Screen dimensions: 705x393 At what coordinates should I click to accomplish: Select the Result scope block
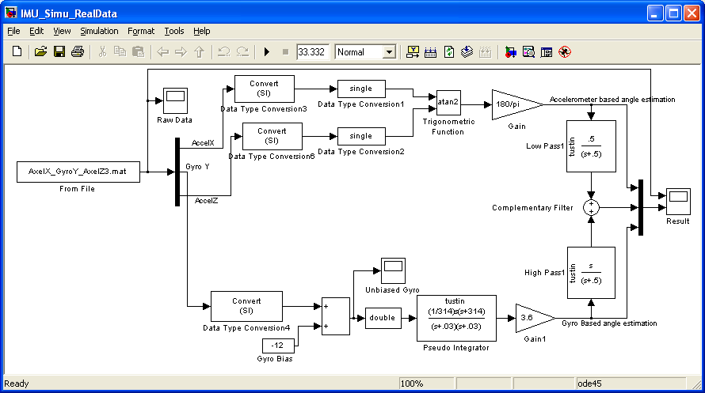pyautogui.click(x=678, y=202)
